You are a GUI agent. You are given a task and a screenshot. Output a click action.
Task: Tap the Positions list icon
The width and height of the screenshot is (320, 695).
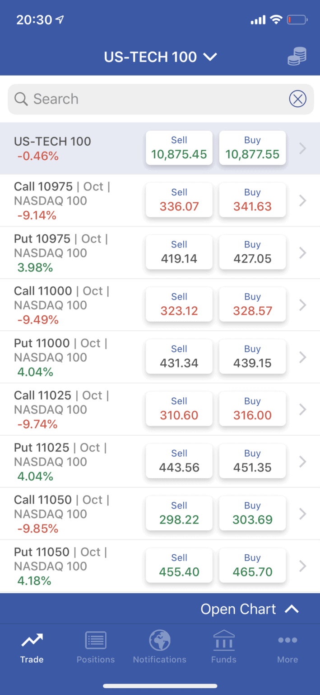click(96, 639)
